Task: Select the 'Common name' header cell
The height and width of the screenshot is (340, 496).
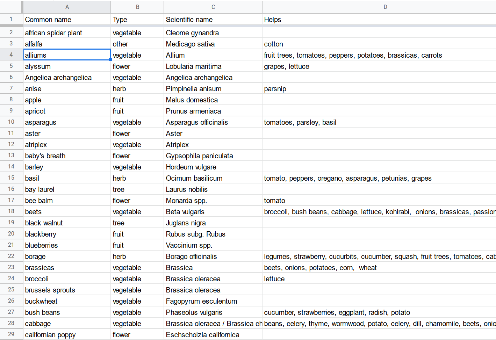Action: tap(67, 20)
